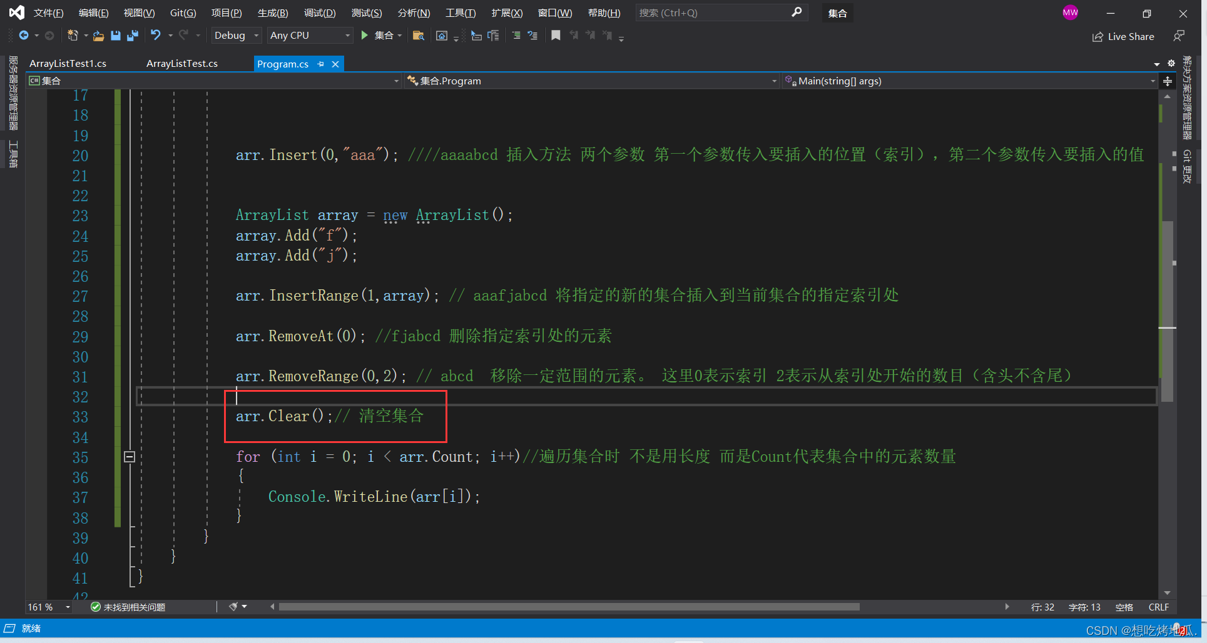Toggle the pin on Program.cs tab

(321, 64)
